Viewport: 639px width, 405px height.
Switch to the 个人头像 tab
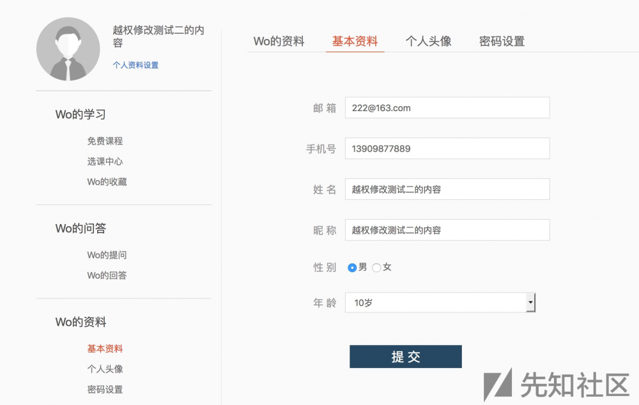point(428,40)
